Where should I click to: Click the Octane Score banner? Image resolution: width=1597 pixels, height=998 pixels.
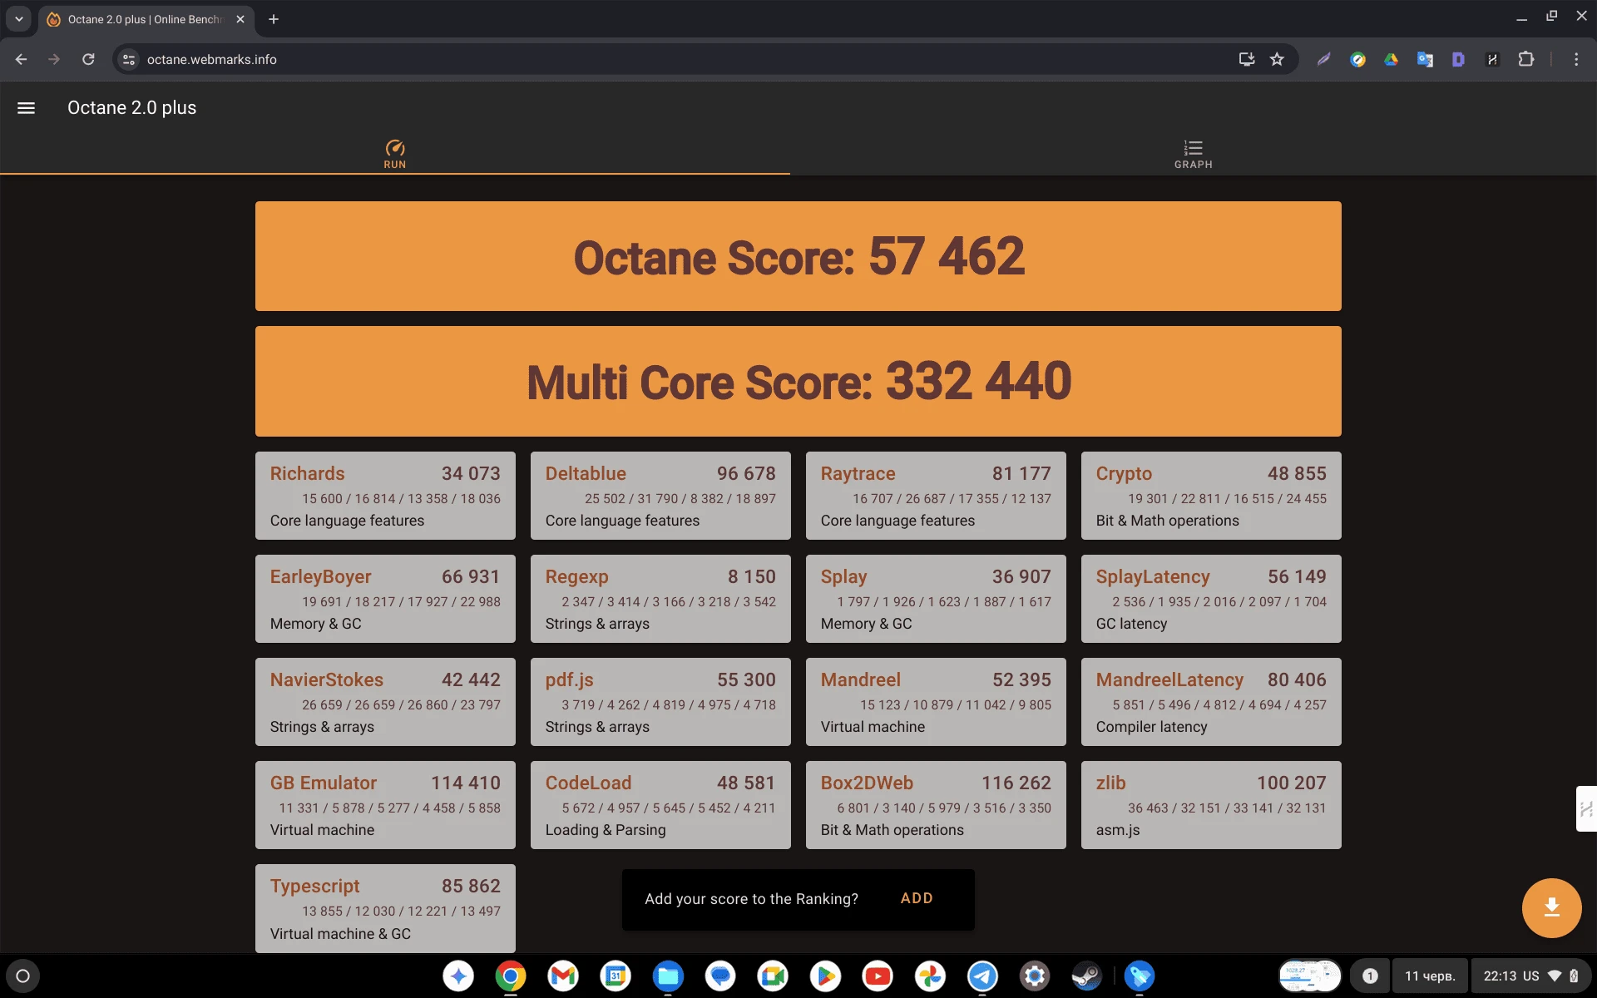tap(798, 256)
